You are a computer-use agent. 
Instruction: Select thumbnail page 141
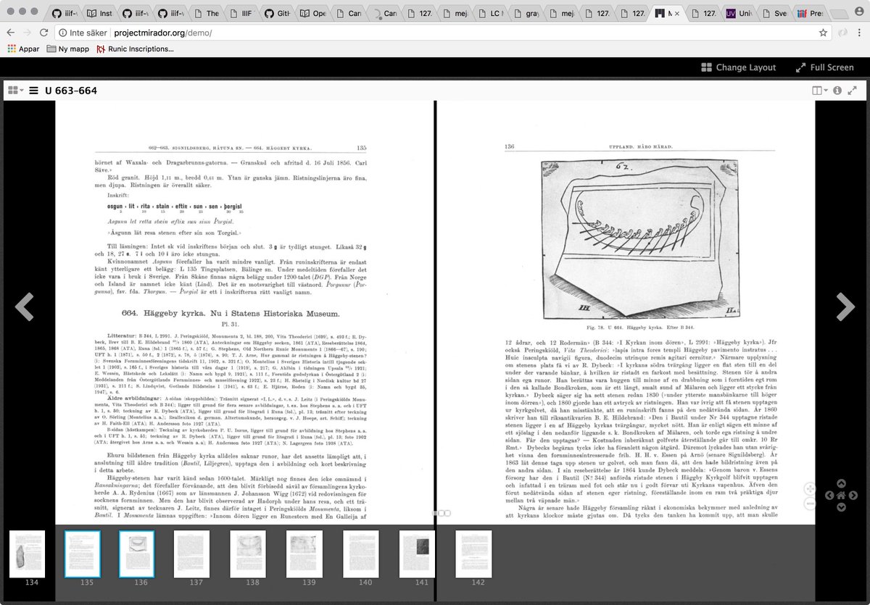tap(417, 554)
